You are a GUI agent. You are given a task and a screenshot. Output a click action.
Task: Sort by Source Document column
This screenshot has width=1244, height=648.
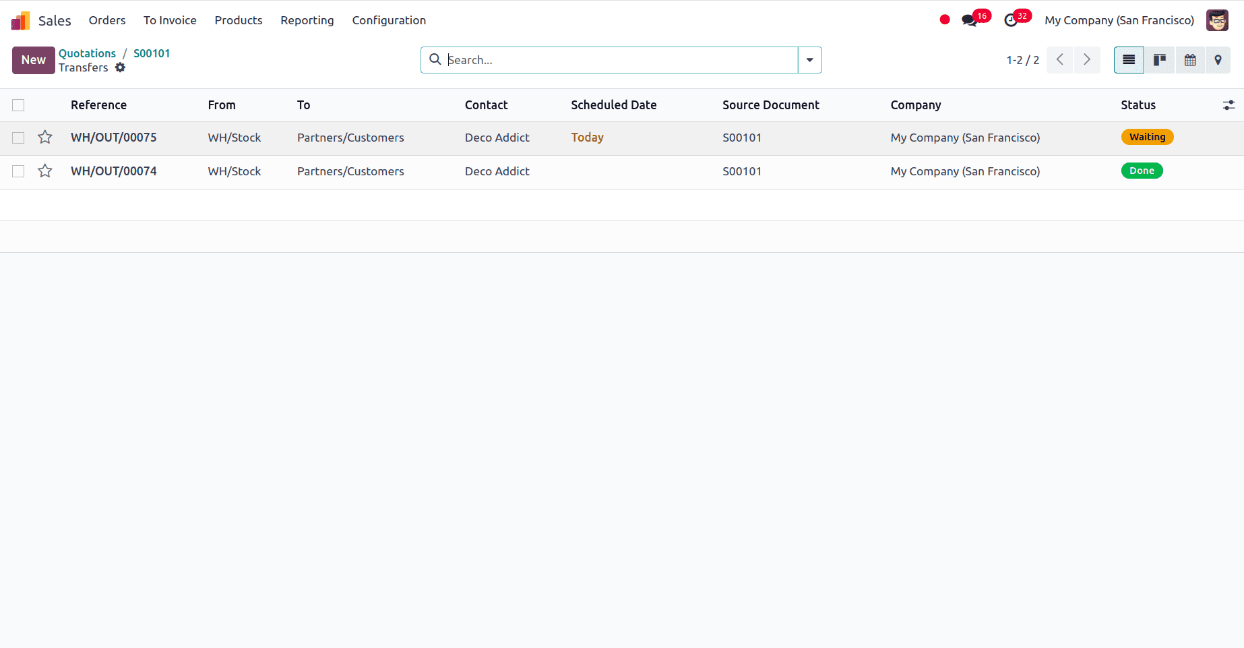coord(771,105)
